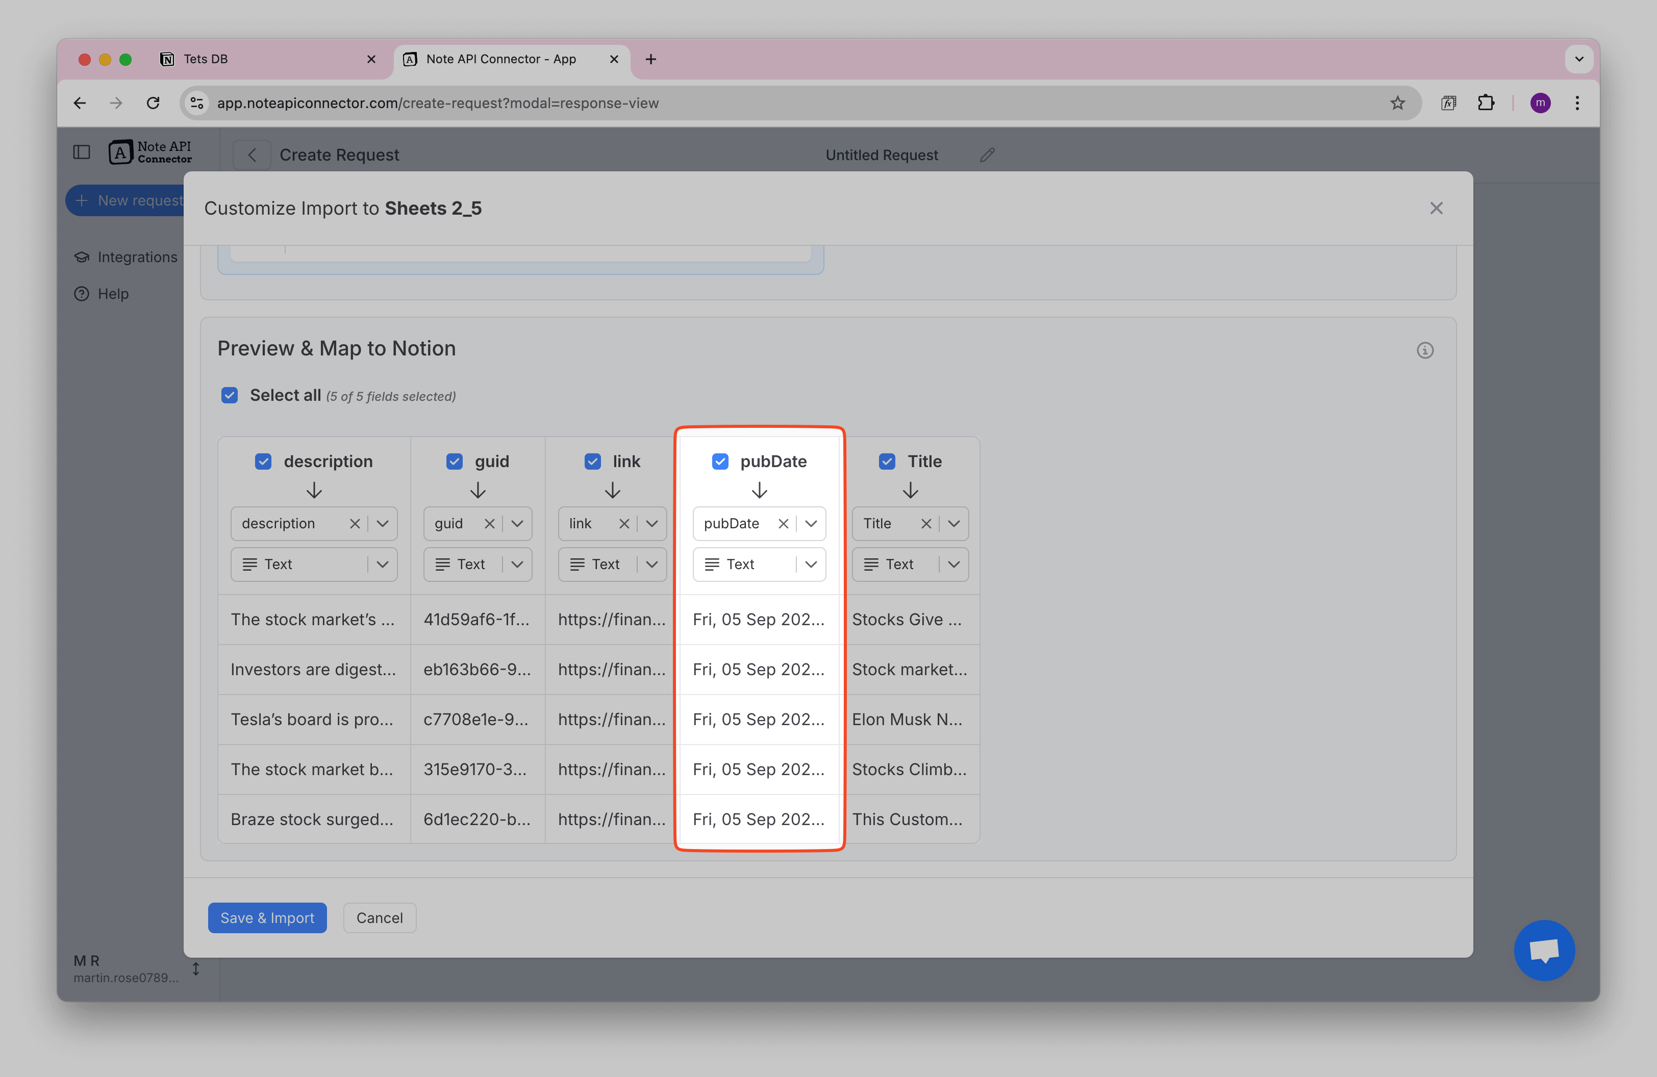Screen dimensions: 1657x1077
Task: Open the chat support bubble
Action: 1544,950
